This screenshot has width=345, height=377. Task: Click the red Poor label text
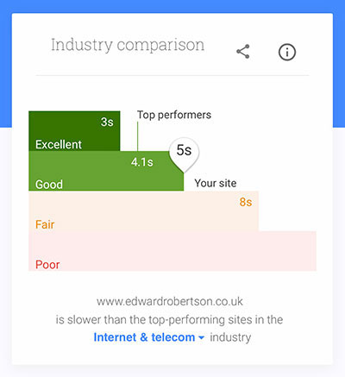pyautogui.click(x=47, y=265)
